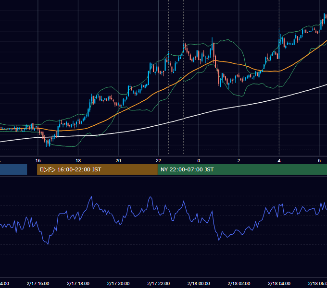Click the 2/17 20:00 label on lower axis

pyautogui.click(x=118, y=283)
